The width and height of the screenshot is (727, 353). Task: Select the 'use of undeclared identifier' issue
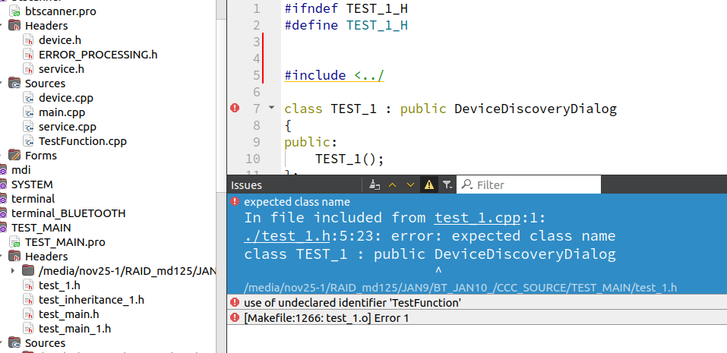coord(352,303)
